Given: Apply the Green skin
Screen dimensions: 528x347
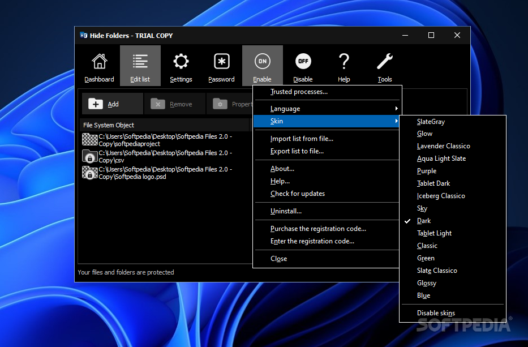Looking at the screenshot, I should click(x=453, y=258).
